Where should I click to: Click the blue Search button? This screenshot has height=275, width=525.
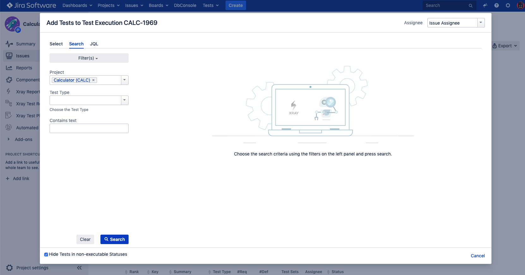[114, 239]
